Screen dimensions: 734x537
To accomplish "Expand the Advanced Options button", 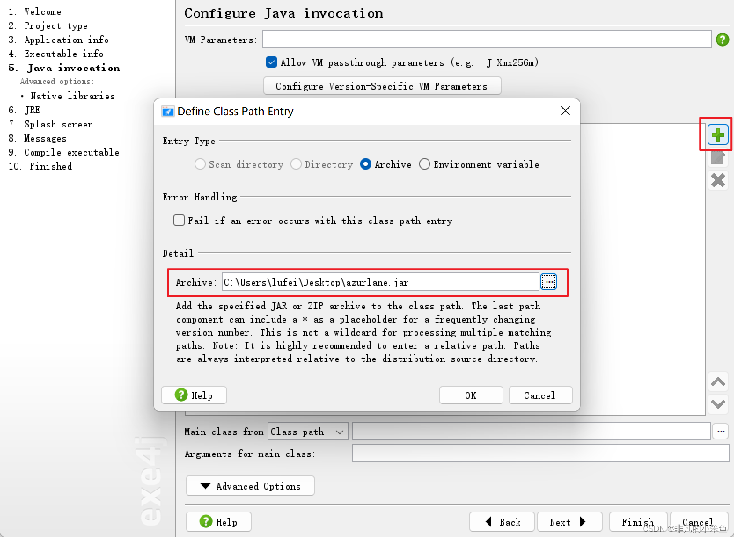I will (250, 486).
